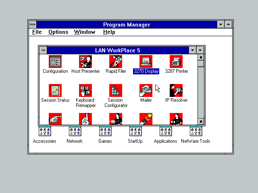This screenshot has height=193, width=258.
Task: Select the Session Configurator icon
Action: pyautogui.click(x=116, y=90)
